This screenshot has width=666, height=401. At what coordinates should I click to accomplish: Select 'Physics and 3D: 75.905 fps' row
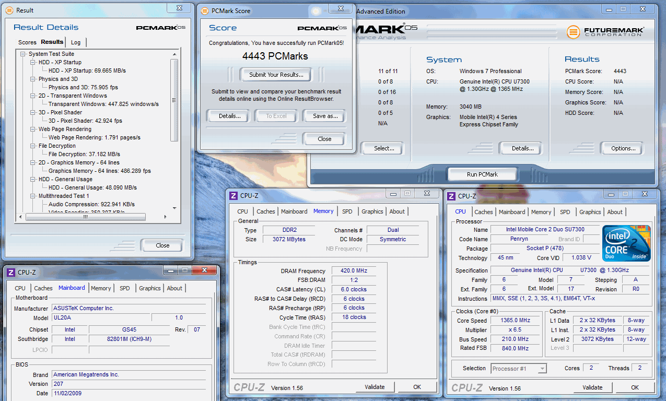click(83, 87)
